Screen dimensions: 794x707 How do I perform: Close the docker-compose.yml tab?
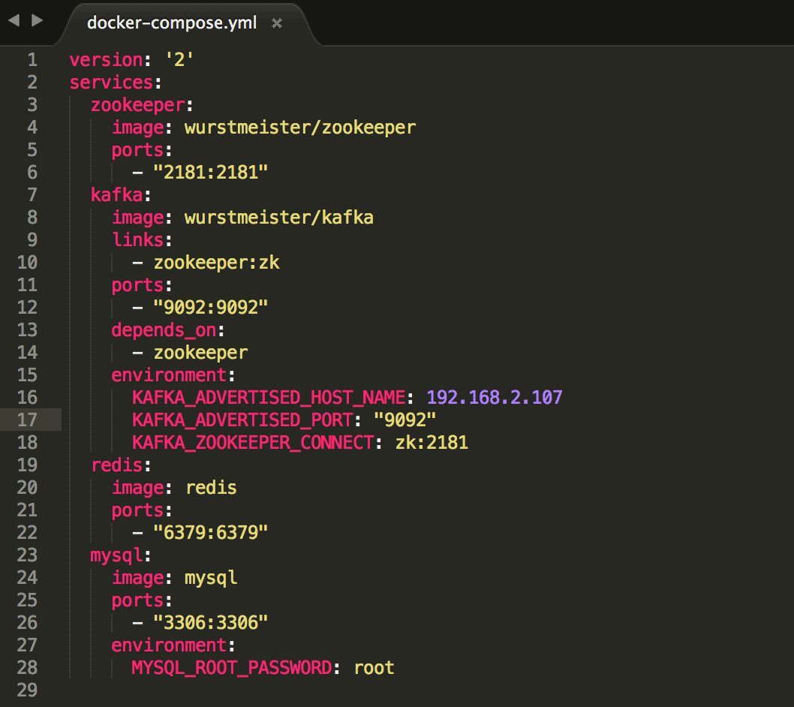tap(276, 23)
